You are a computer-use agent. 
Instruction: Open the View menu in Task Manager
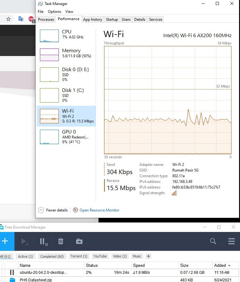point(69,12)
